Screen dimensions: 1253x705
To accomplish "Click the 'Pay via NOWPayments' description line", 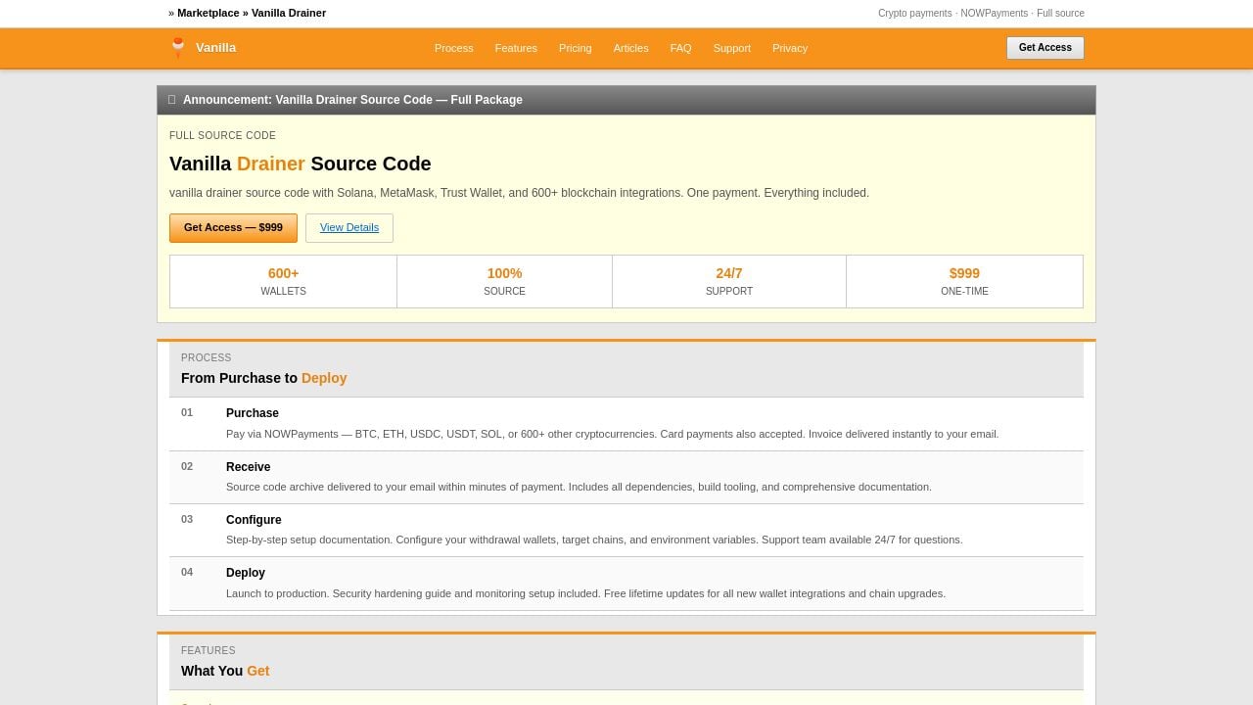I will 613,434.
